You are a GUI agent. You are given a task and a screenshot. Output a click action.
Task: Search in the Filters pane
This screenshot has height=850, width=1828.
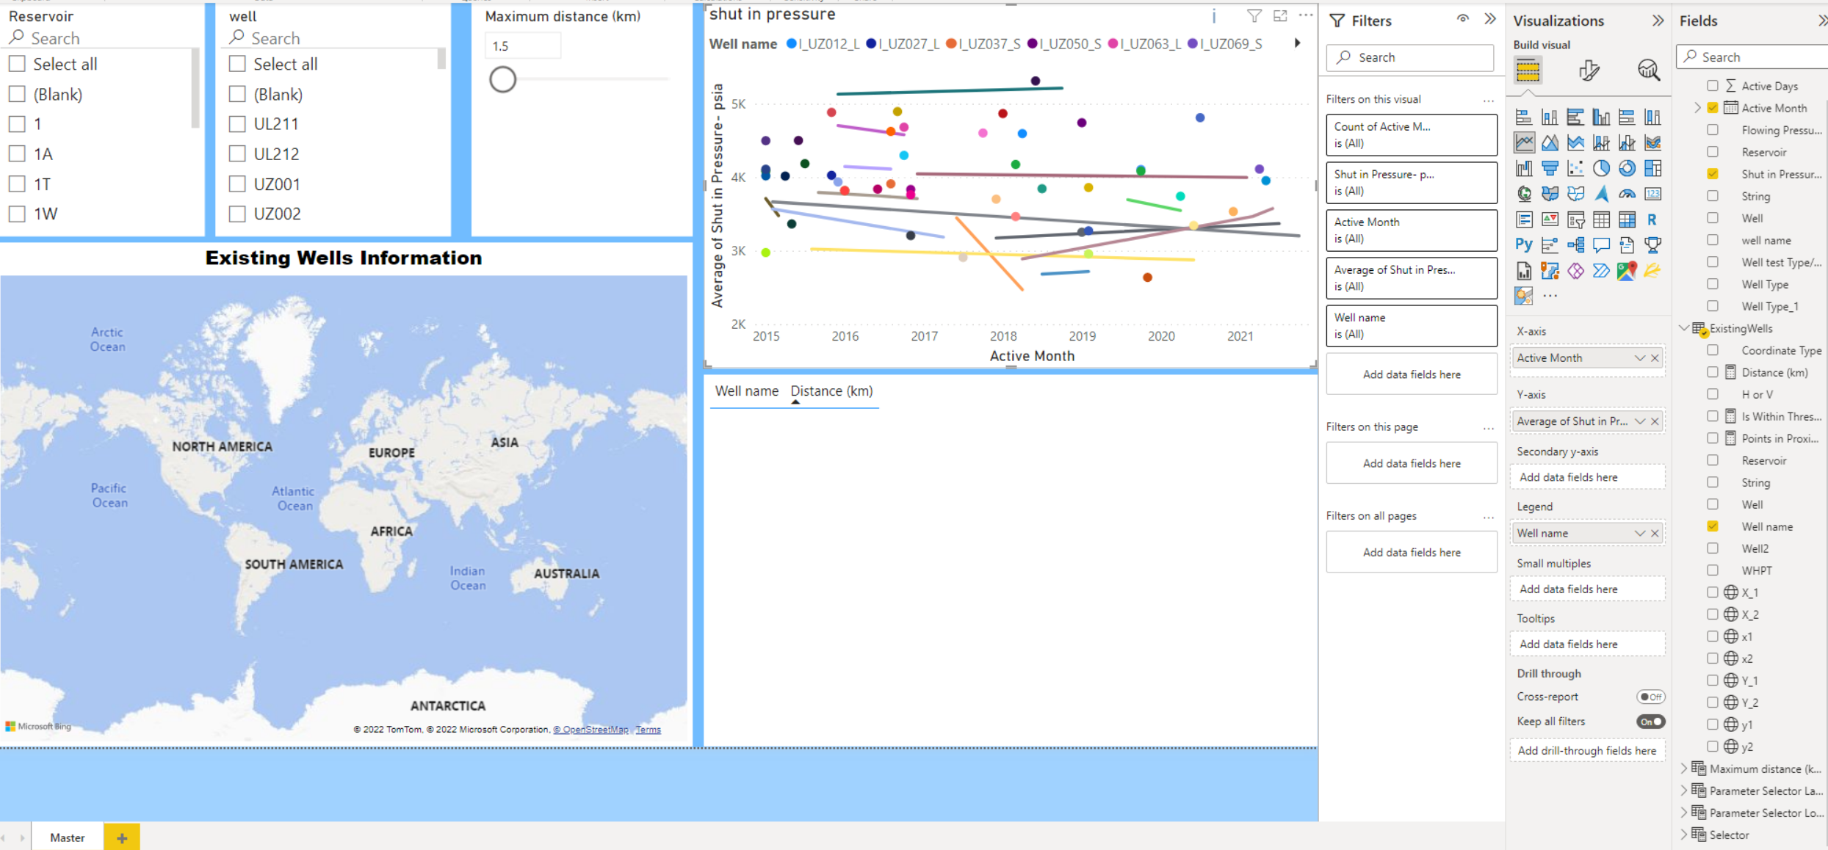point(1410,57)
